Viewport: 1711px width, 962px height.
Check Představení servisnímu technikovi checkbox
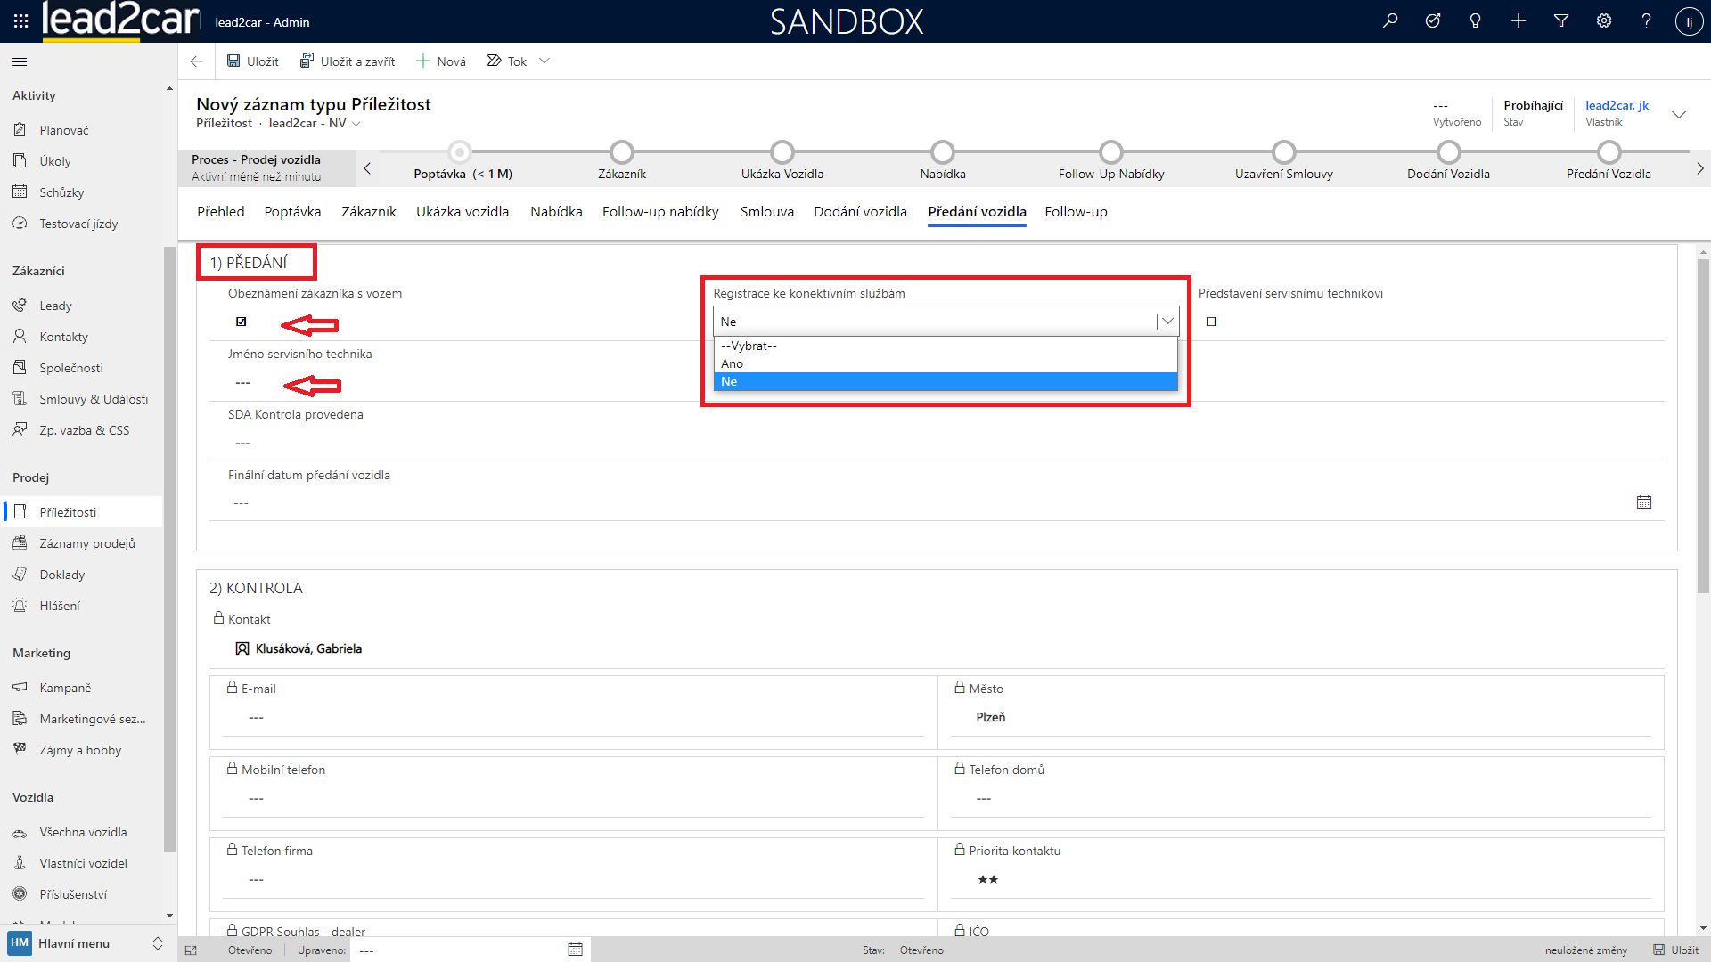[1211, 322]
